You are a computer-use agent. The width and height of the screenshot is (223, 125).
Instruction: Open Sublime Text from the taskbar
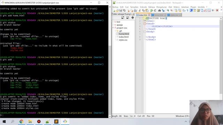pyautogui.click(x=56, y=122)
